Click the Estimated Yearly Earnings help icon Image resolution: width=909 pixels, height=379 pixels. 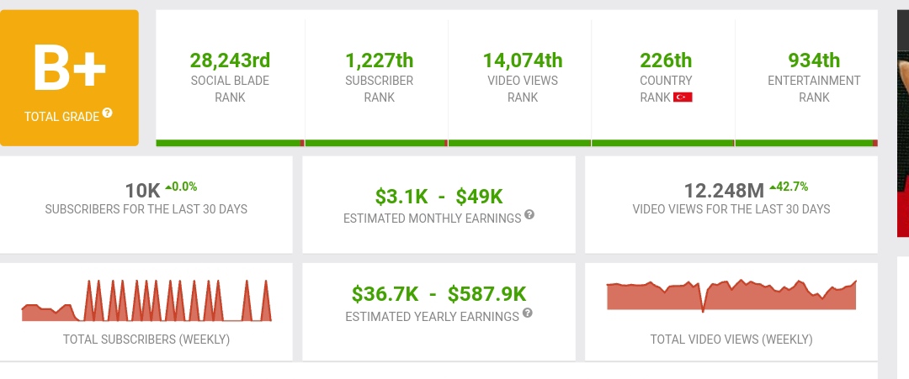528,313
